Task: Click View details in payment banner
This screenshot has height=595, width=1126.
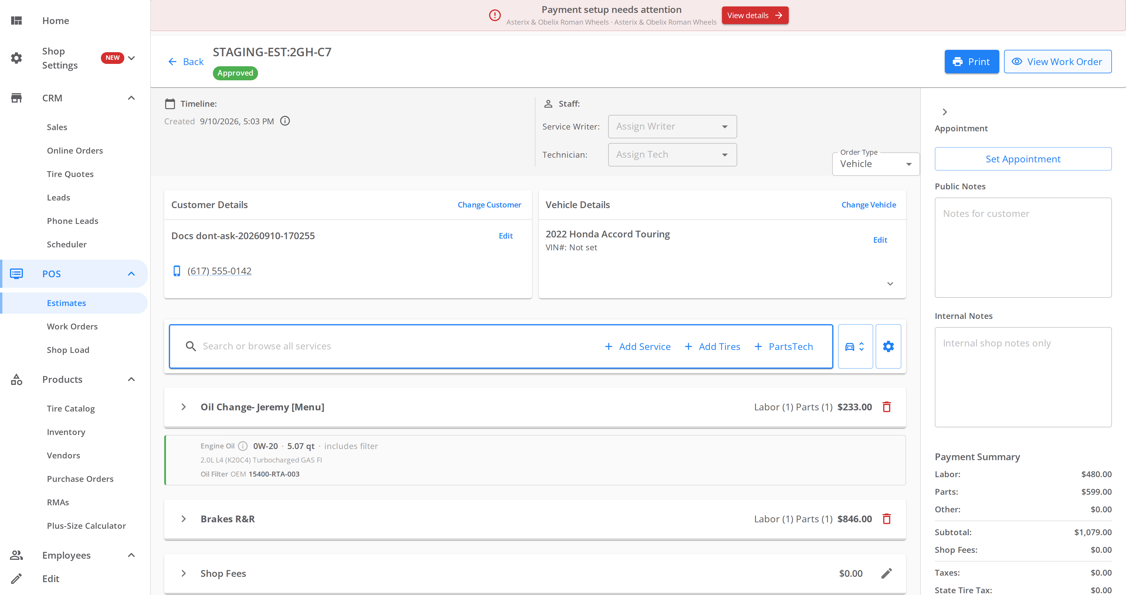Action: coord(755,15)
